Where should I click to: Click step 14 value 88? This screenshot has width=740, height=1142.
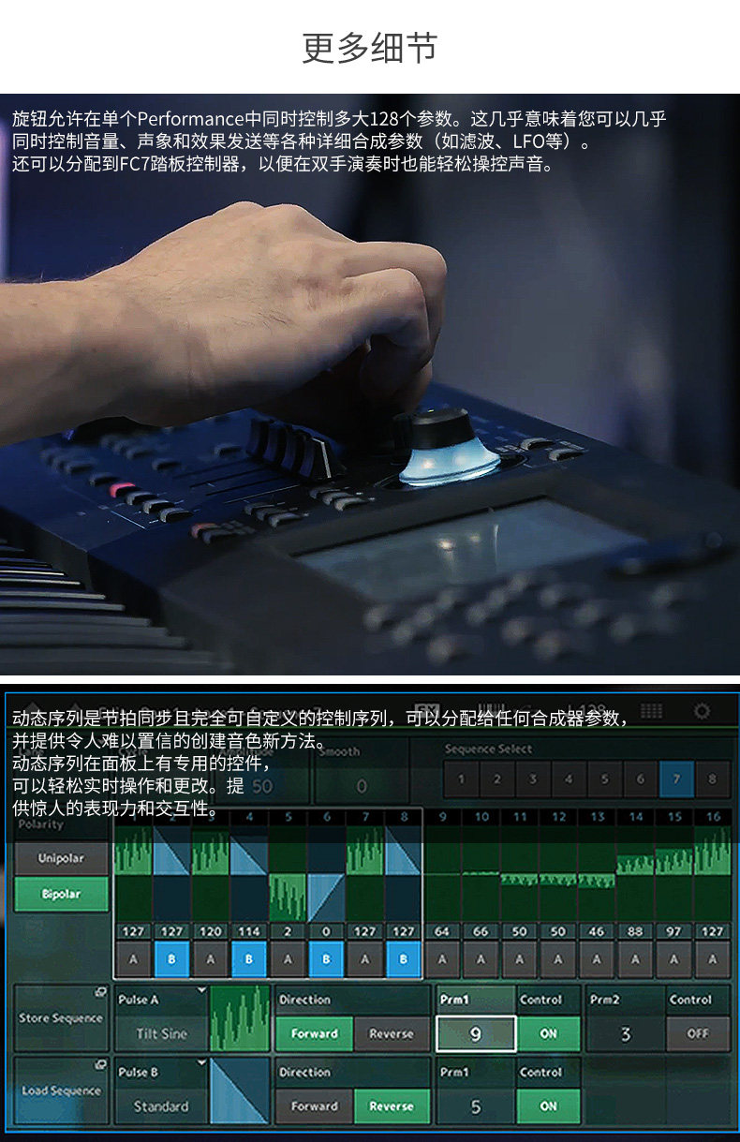point(635,931)
